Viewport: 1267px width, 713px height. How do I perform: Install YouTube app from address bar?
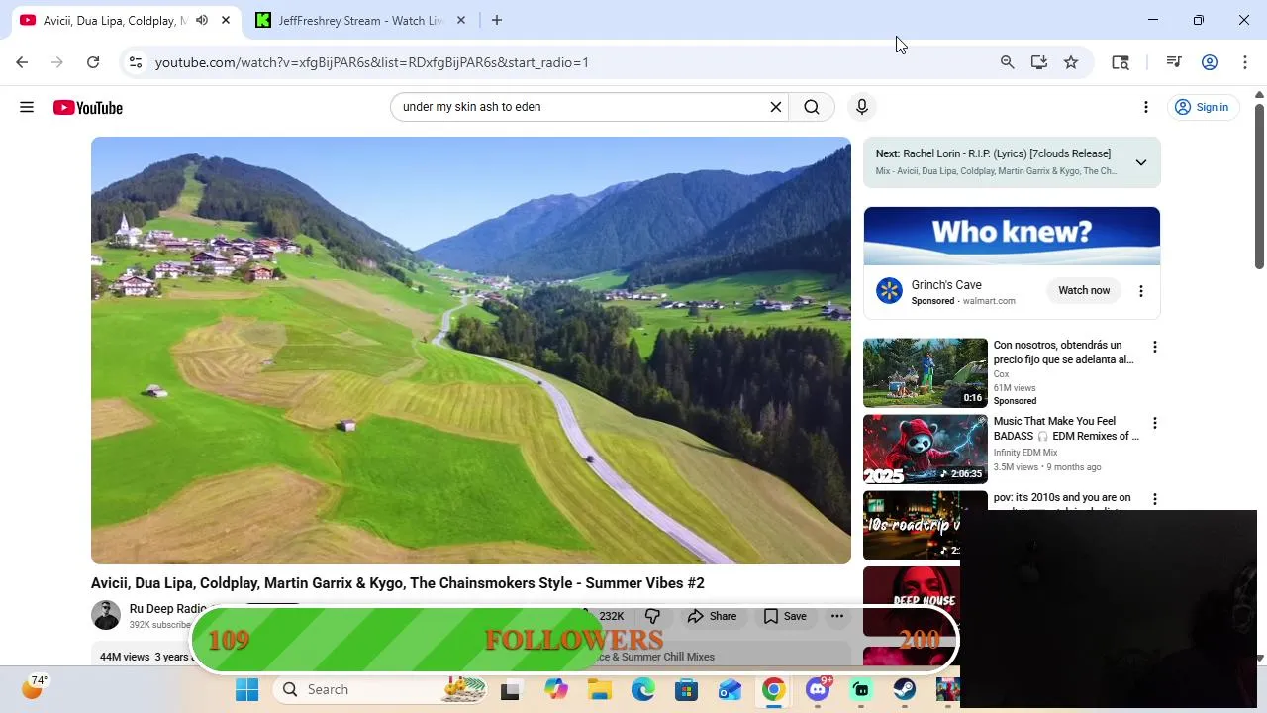coord(1038,62)
